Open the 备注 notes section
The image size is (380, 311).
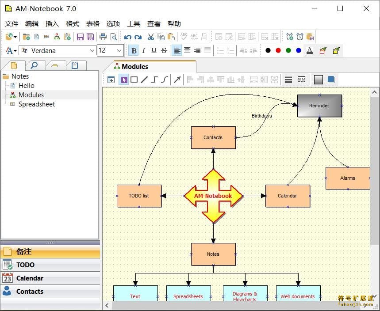50,251
